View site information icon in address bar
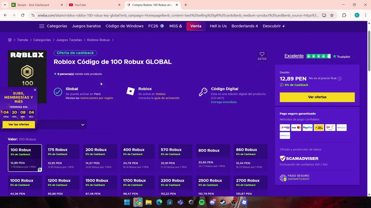 (x=33, y=15)
